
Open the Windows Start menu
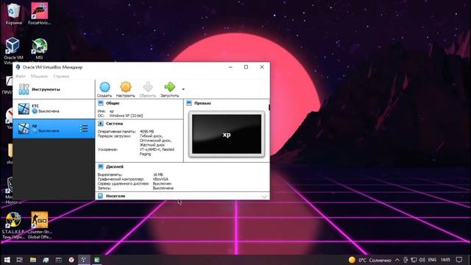tap(7, 260)
